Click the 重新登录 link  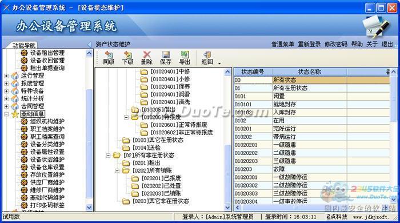click(310, 44)
